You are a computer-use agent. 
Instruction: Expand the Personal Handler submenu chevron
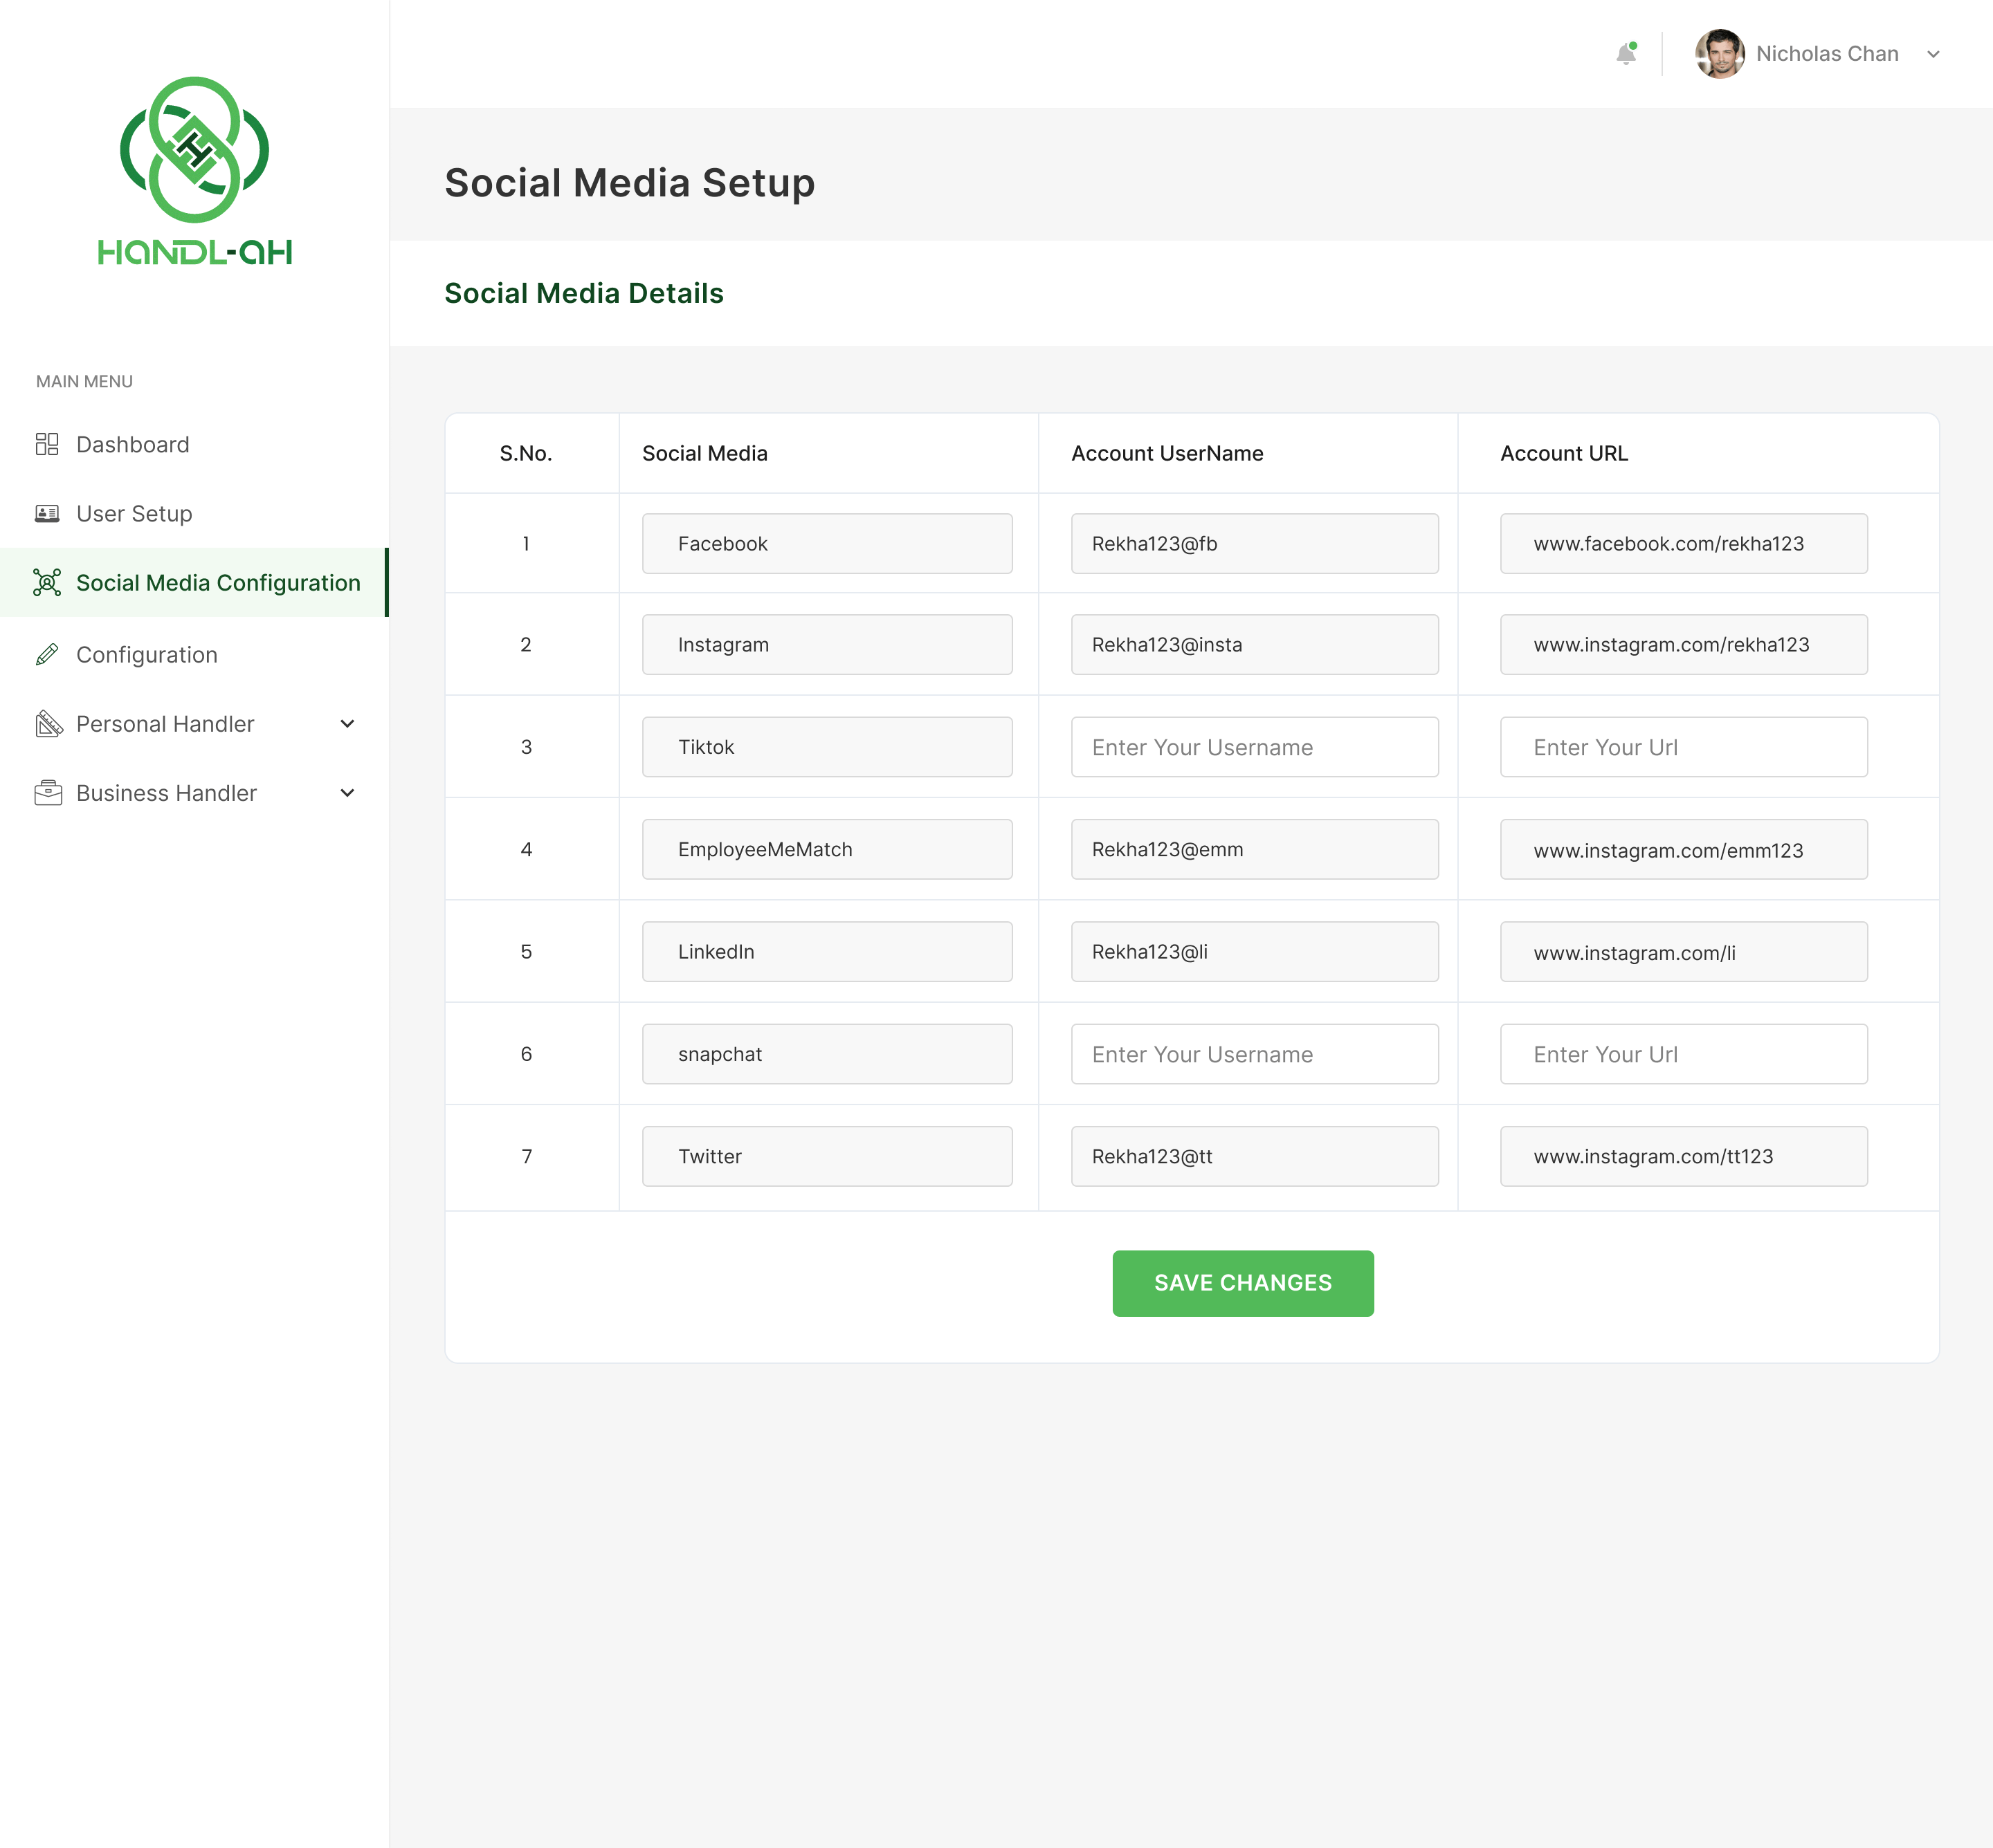(347, 724)
